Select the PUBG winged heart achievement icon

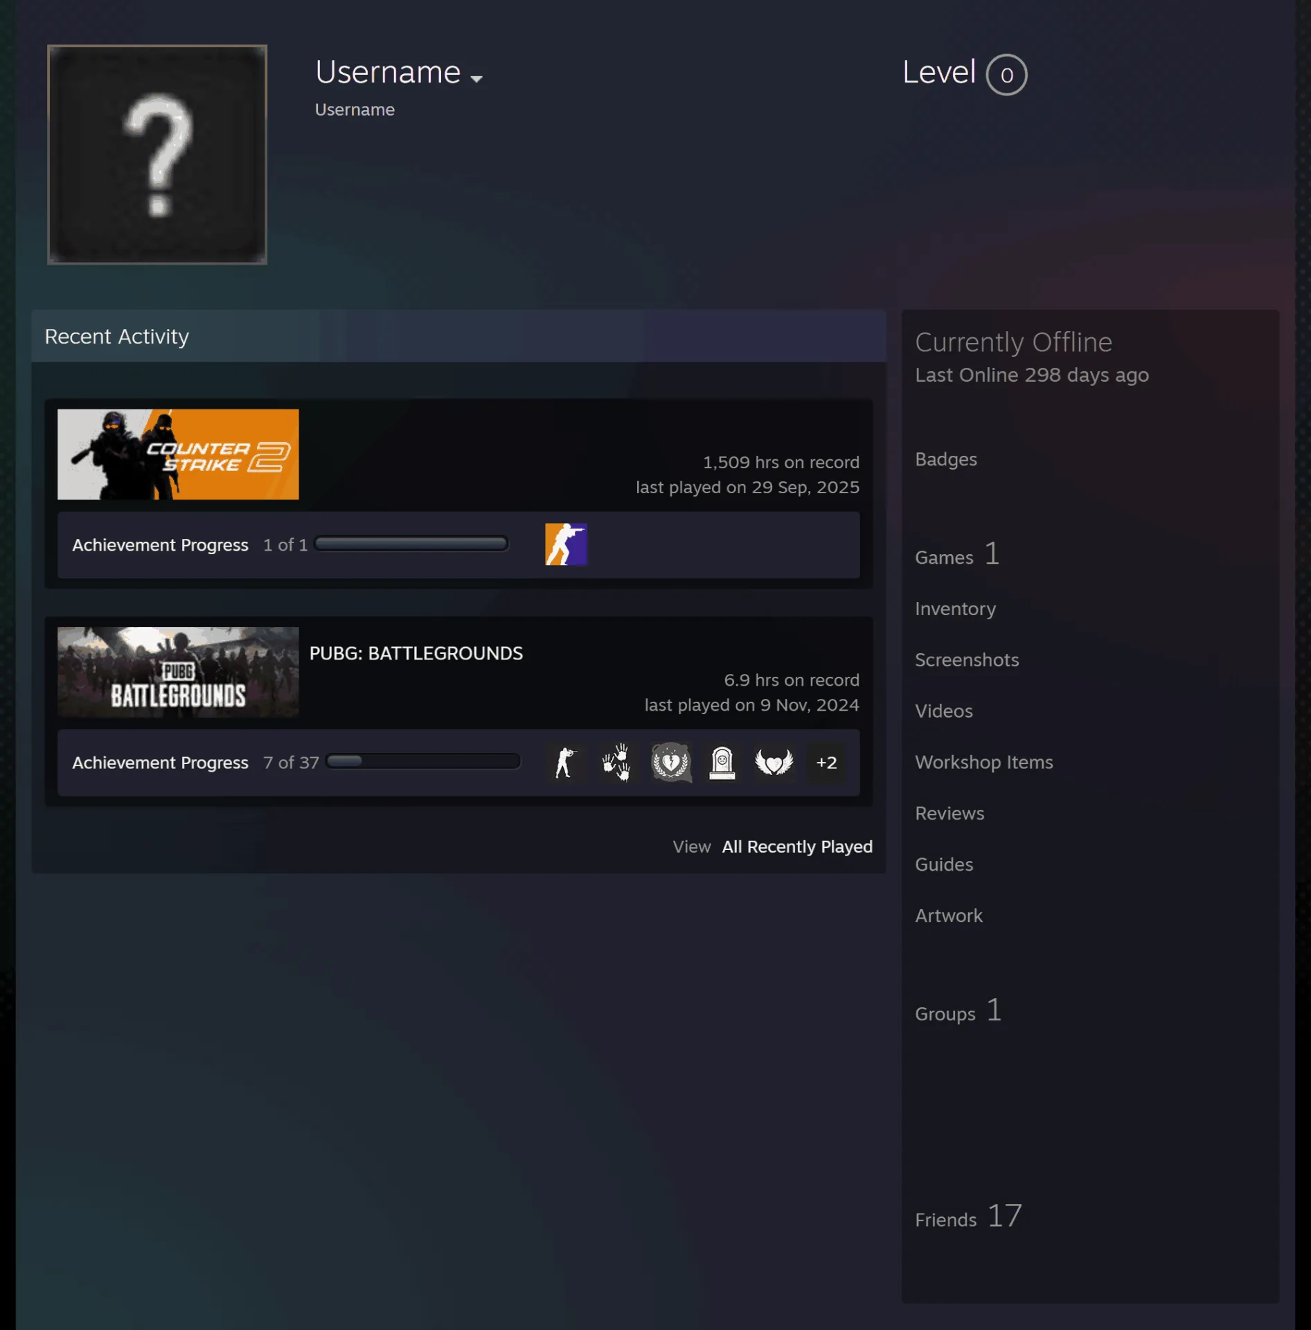[x=774, y=762]
